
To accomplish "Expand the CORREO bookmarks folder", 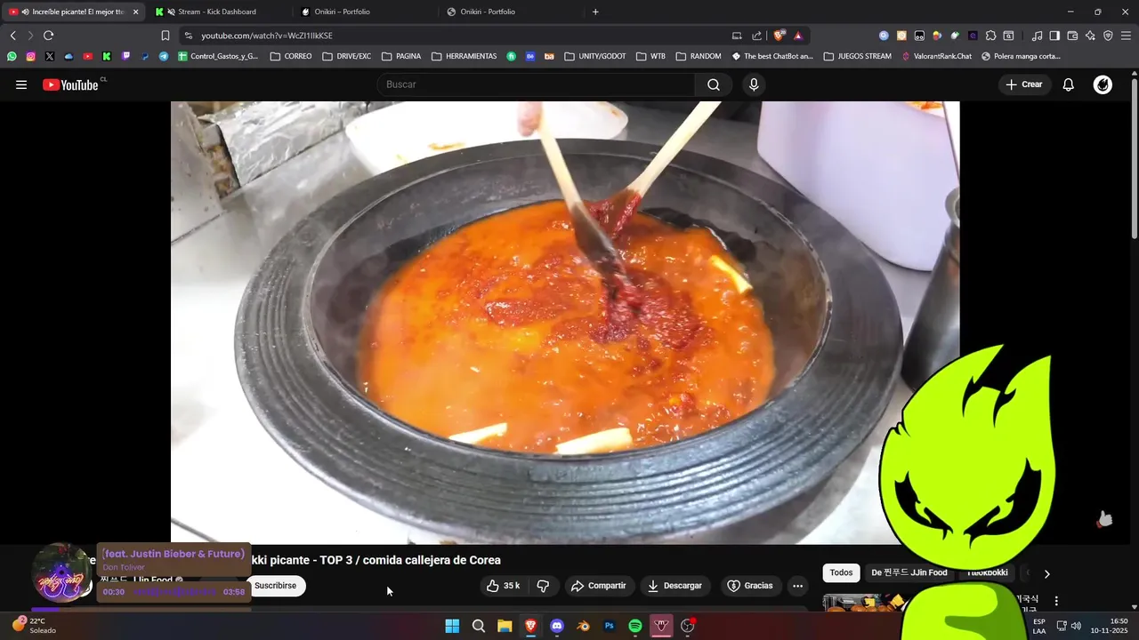I will click(x=291, y=56).
